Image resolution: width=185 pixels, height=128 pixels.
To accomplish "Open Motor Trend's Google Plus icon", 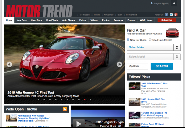I will pos(176,15).
